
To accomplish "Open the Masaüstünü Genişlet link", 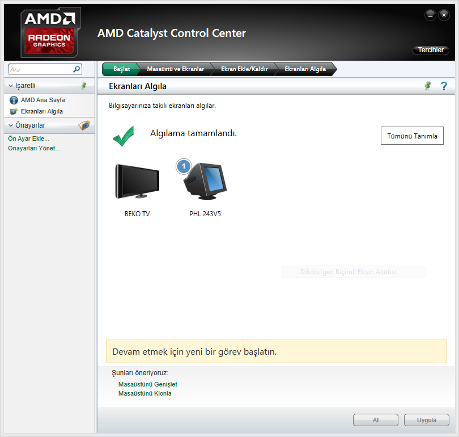I will pyautogui.click(x=147, y=384).
